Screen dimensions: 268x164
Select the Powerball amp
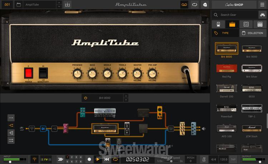[227, 108]
